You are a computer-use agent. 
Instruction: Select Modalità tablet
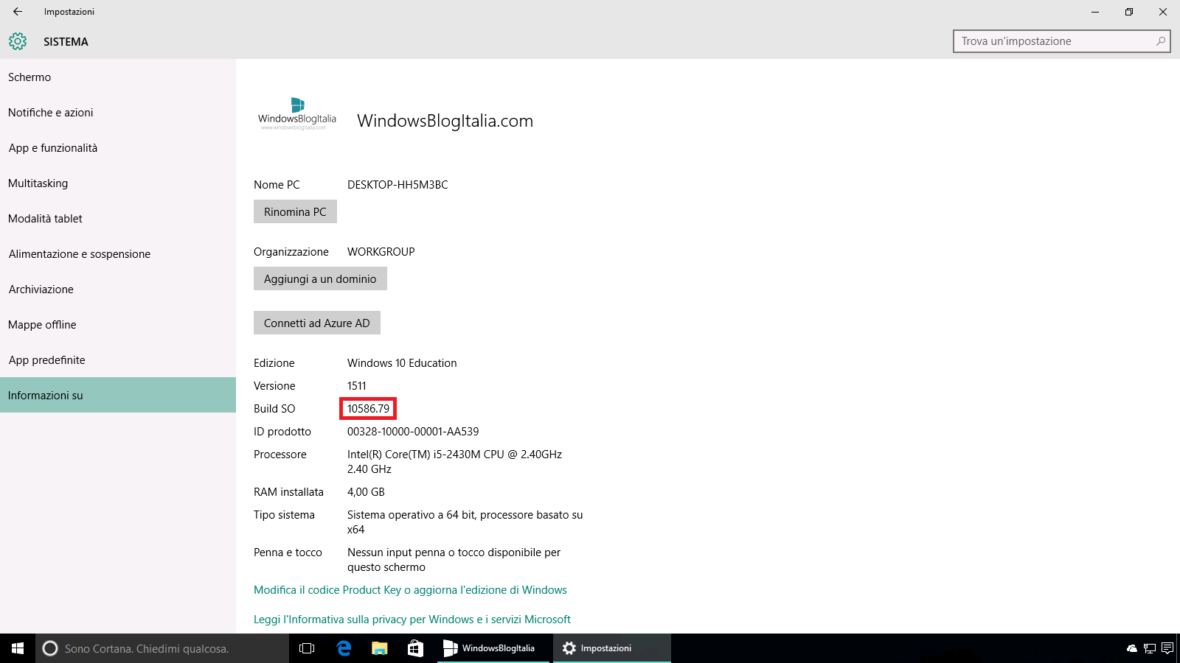[118, 219]
